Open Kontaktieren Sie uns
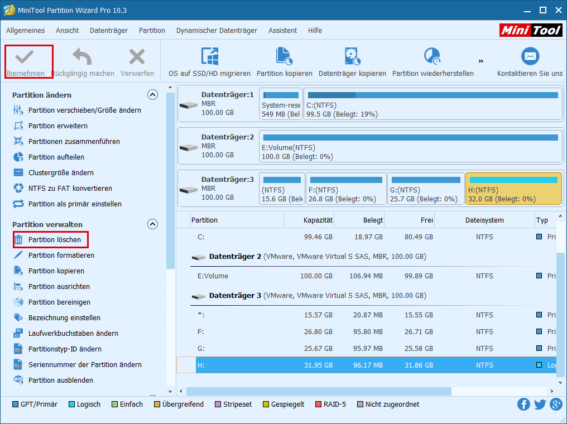 (530, 61)
